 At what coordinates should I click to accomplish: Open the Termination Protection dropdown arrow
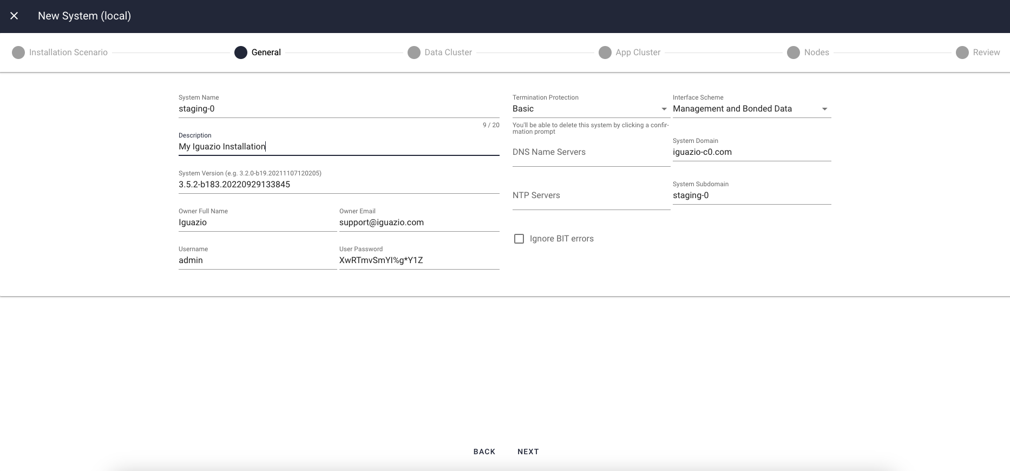click(664, 109)
